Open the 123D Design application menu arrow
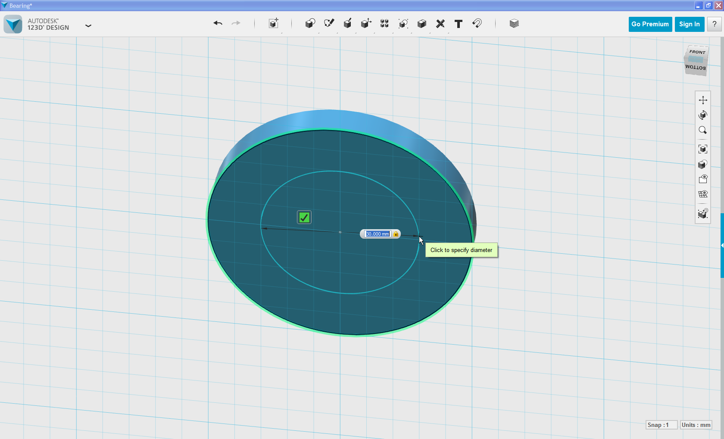Screen dimensions: 724x439 [88, 25]
